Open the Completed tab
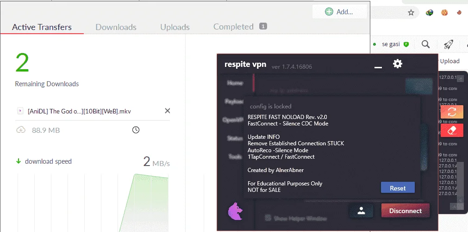 (x=233, y=27)
